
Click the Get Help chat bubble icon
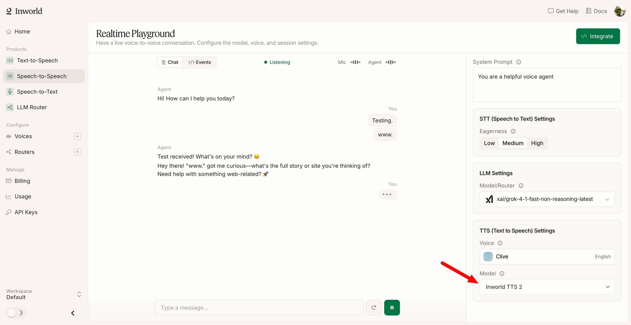pos(551,11)
